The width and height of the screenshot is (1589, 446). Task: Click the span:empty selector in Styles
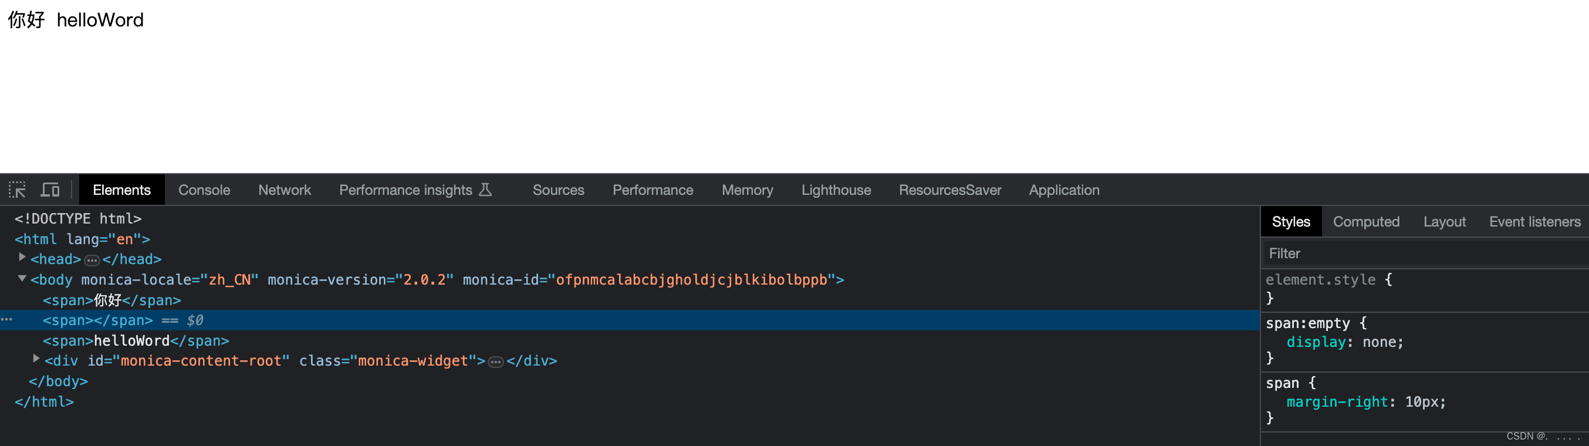(x=1308, y=323)
